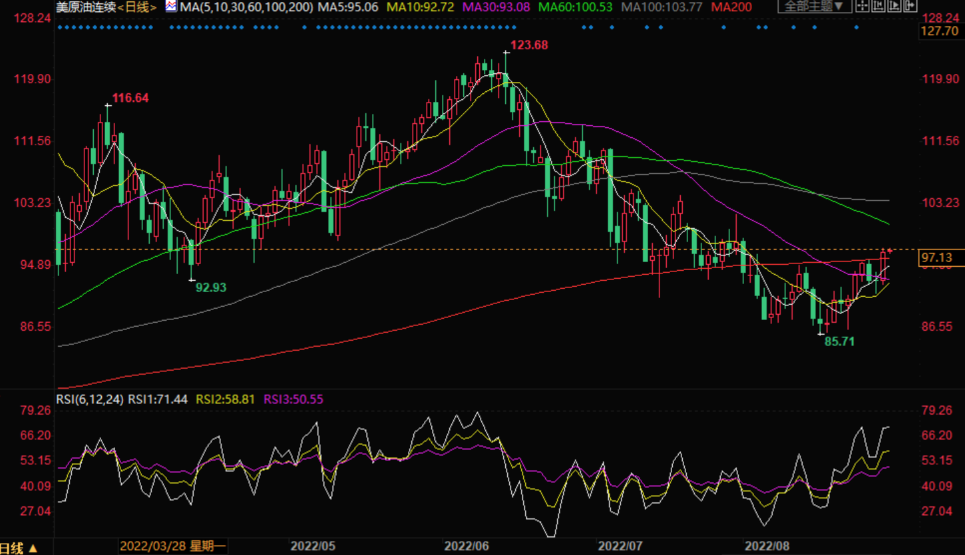Click the rightmost shift-chart-right arrow icon

click(x=908, y=7)
